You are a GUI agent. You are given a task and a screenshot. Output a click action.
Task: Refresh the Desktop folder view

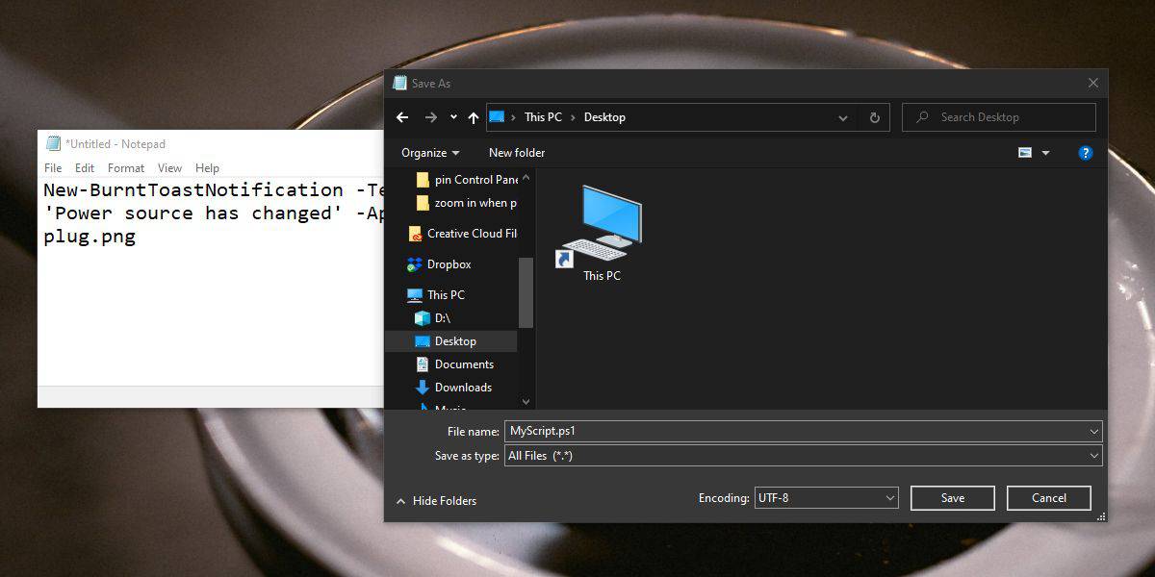pyautogui.click(x=874, y=117)
